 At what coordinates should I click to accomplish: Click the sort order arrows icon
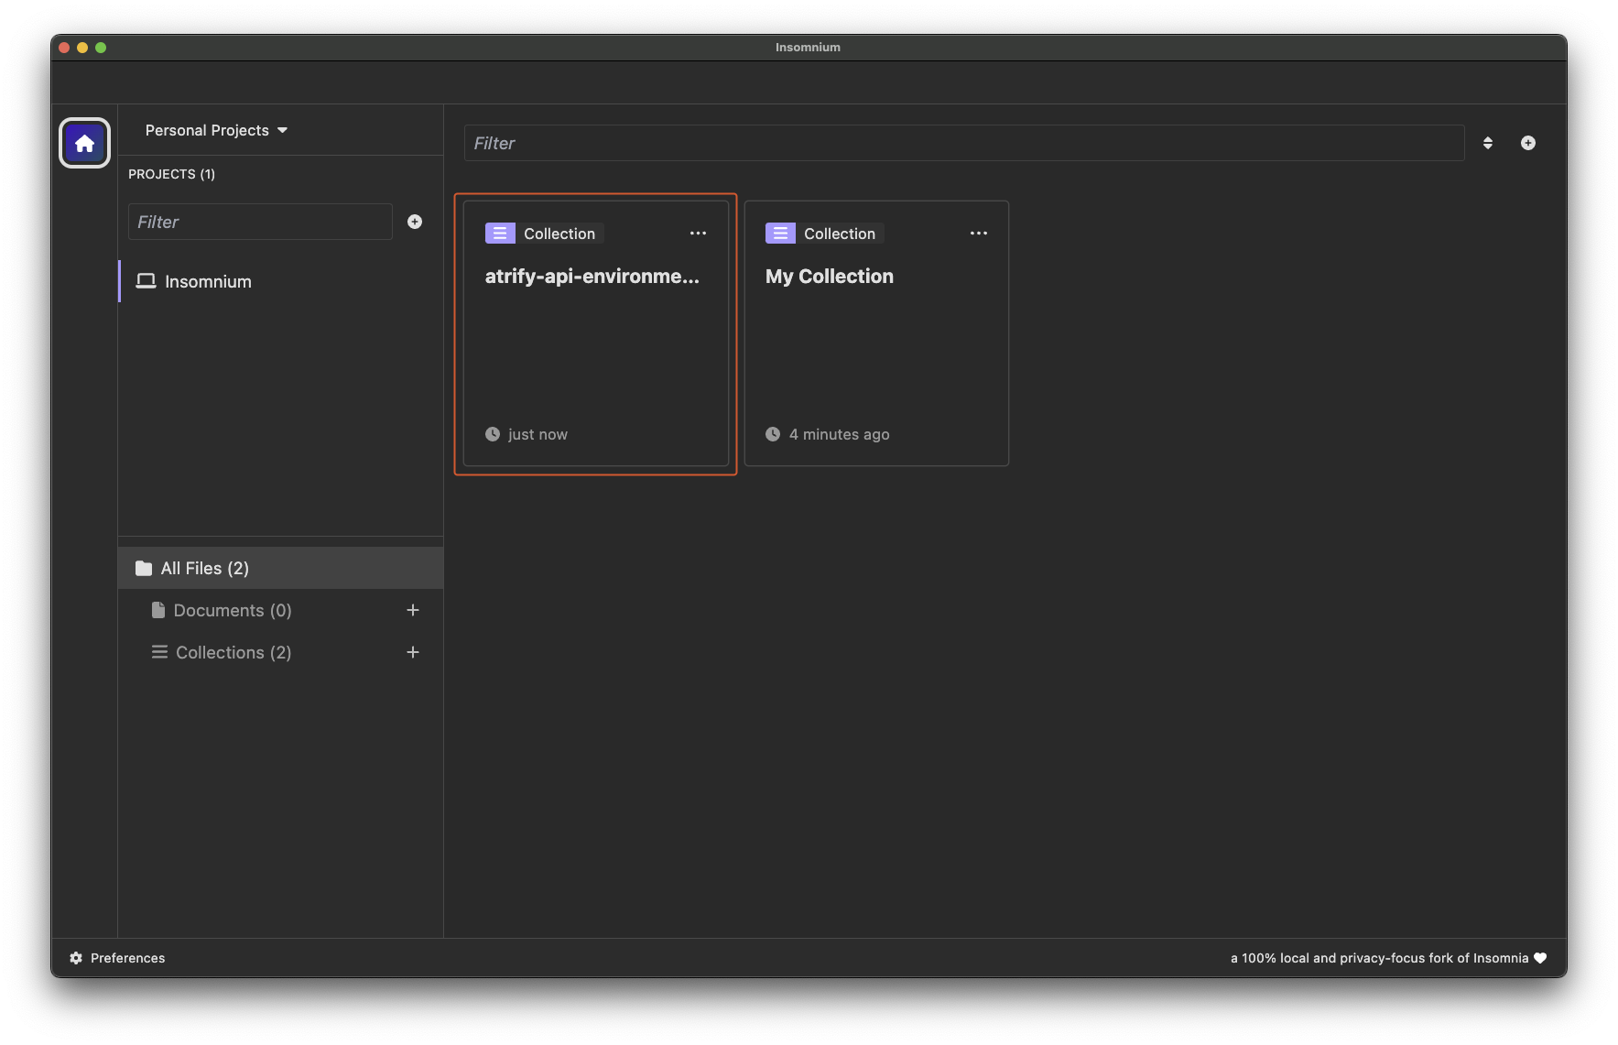[1488, 143]
